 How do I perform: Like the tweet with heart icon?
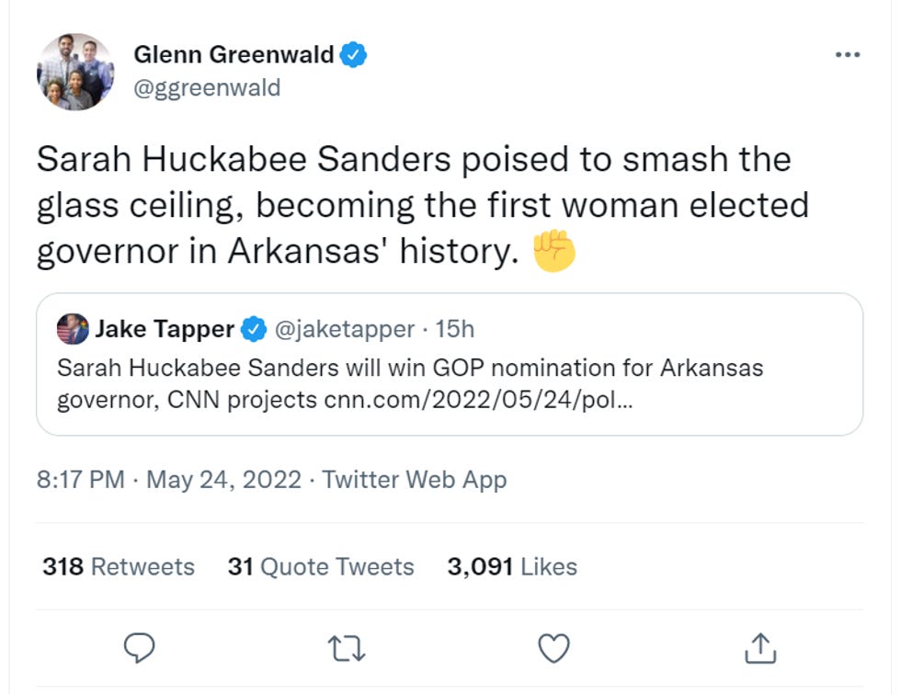tap(553, 649)
